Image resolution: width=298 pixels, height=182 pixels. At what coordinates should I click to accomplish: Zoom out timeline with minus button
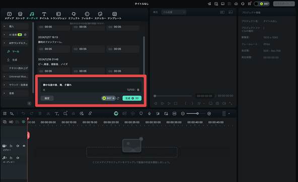183,113
